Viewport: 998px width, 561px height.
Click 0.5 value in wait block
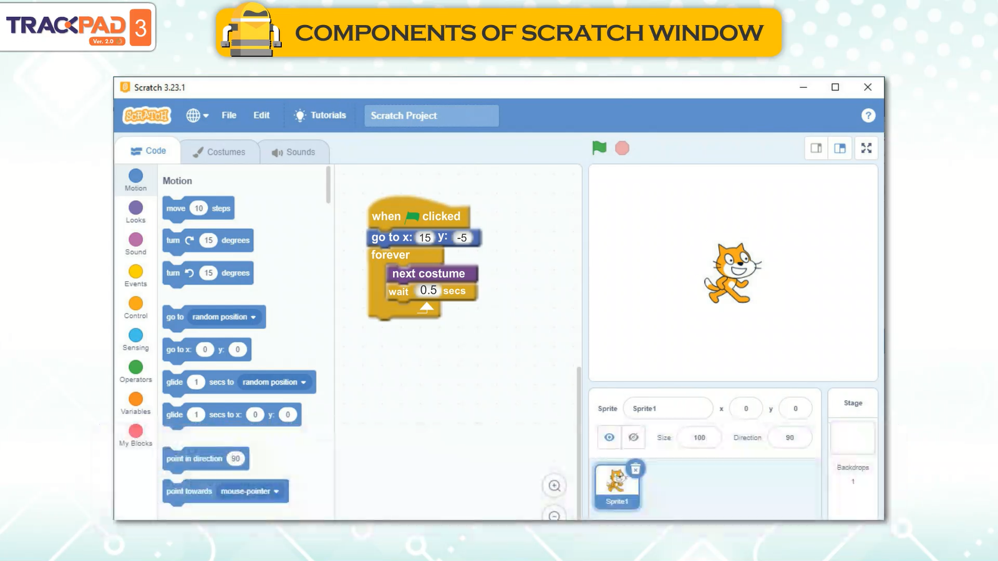(429, 290)
